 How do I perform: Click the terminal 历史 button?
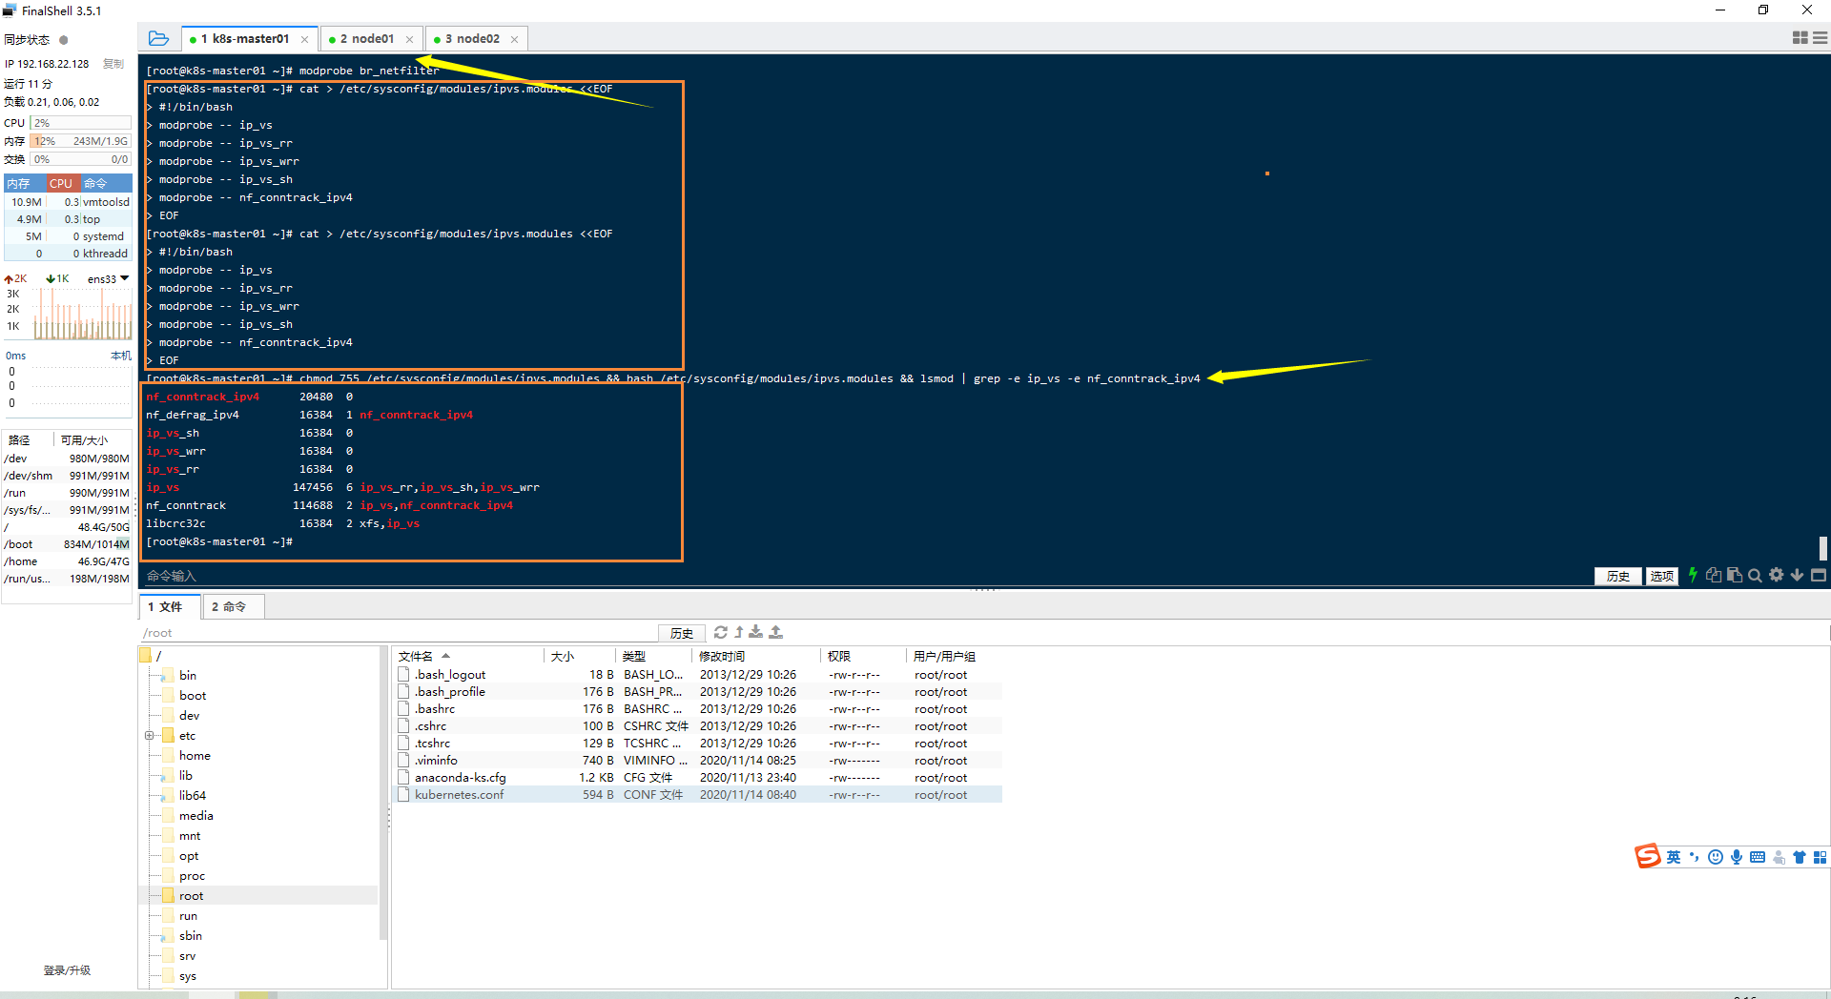click(x=1618, y=576)
